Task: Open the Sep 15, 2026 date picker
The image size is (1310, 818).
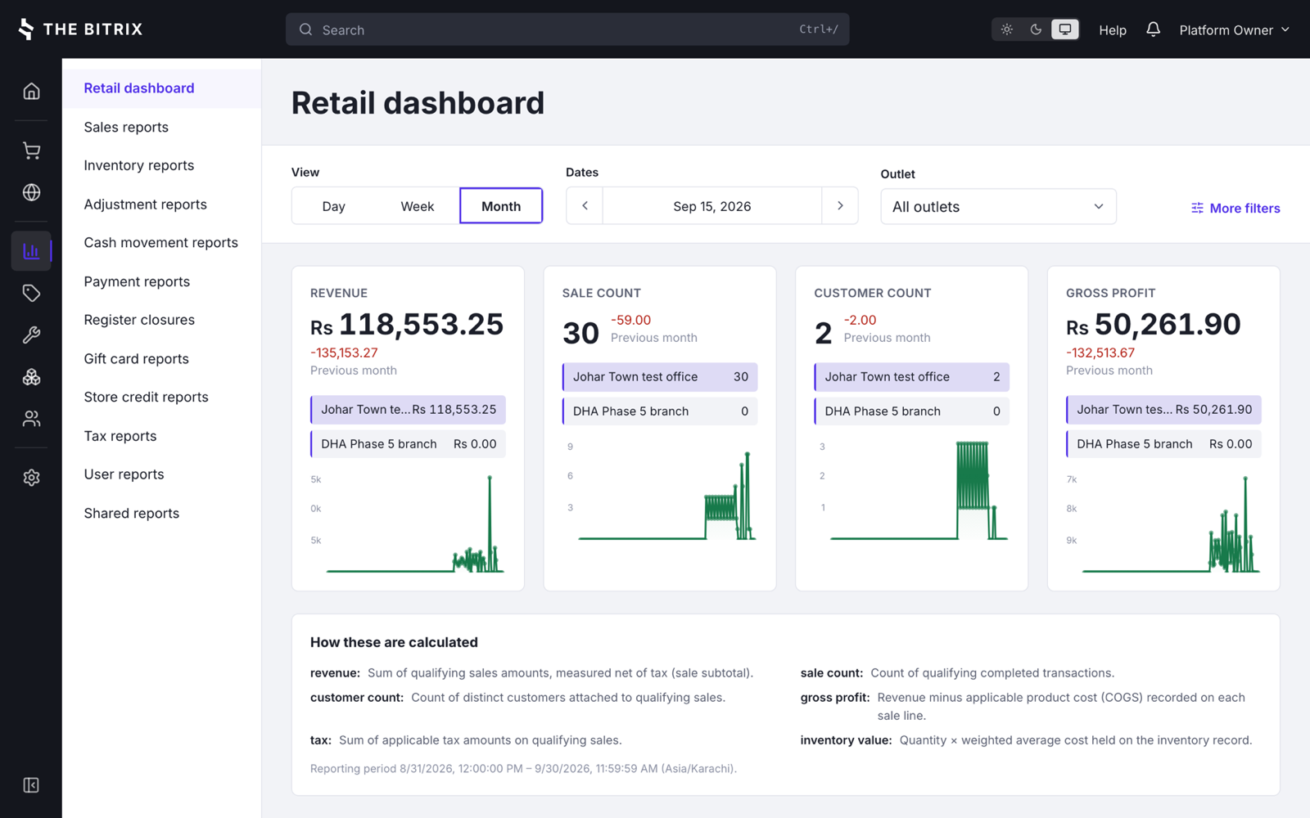Action: coord(712,206)
